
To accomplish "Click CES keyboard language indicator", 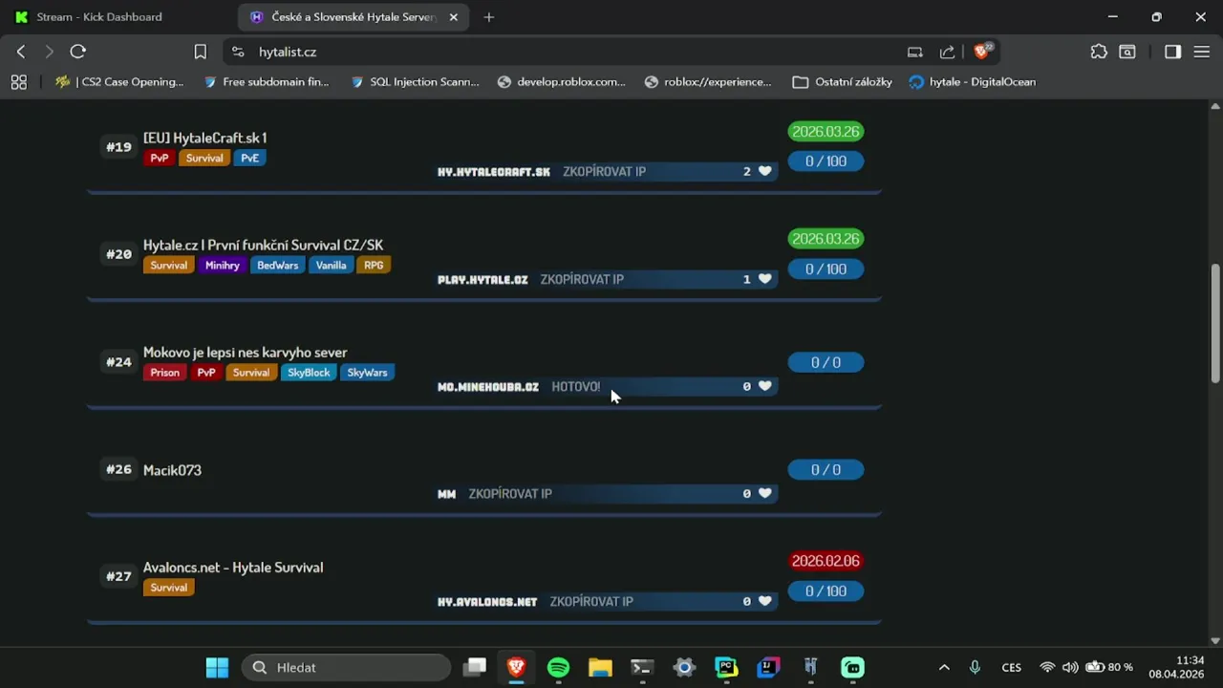I will (x=1011, y=667).
